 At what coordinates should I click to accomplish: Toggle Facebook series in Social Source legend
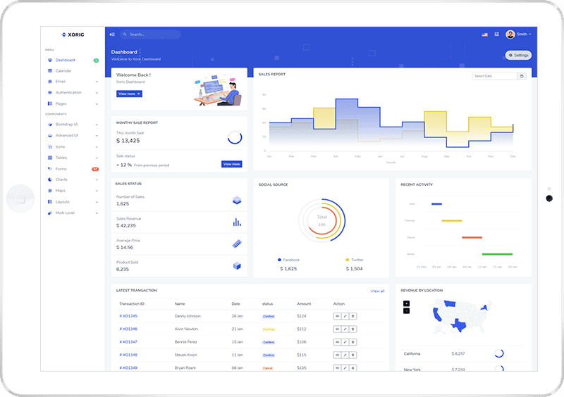289,260
